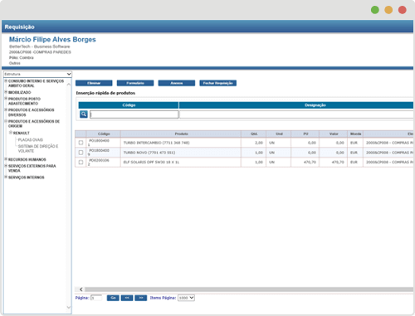The height and width of the screenshot is (316, 415).
Task: Click the Fechar Requisição button
Action: point(218,83)
